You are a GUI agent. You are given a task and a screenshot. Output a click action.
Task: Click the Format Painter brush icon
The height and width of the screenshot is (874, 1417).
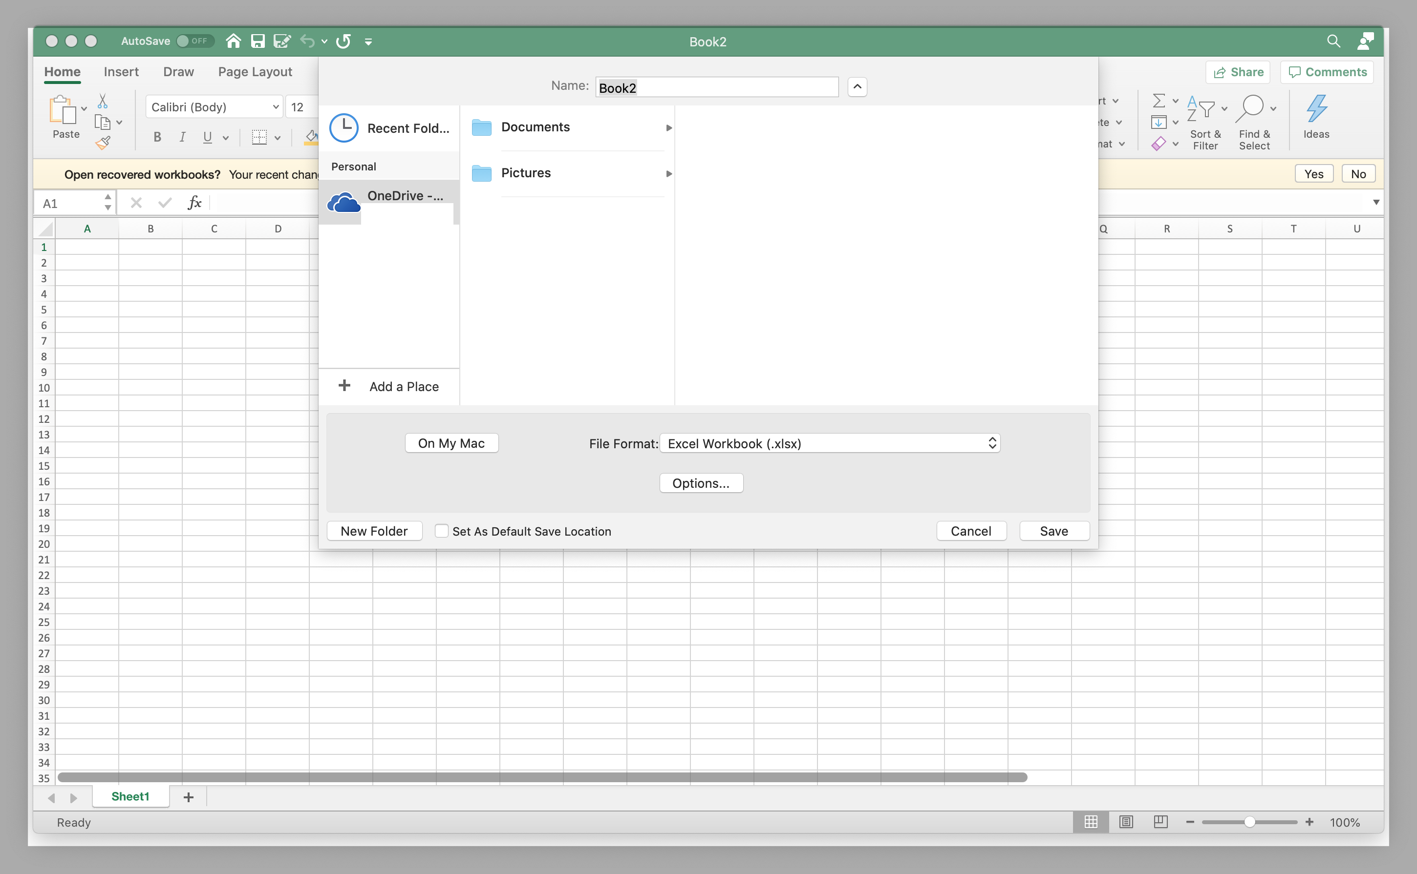coord(103,142)
